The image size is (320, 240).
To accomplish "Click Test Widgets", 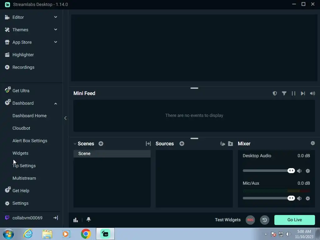I will coord(228,220).
